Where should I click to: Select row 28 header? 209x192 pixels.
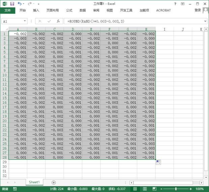pos(4,157)
